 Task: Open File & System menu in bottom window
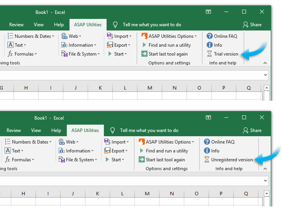click(x=78, y=159)
